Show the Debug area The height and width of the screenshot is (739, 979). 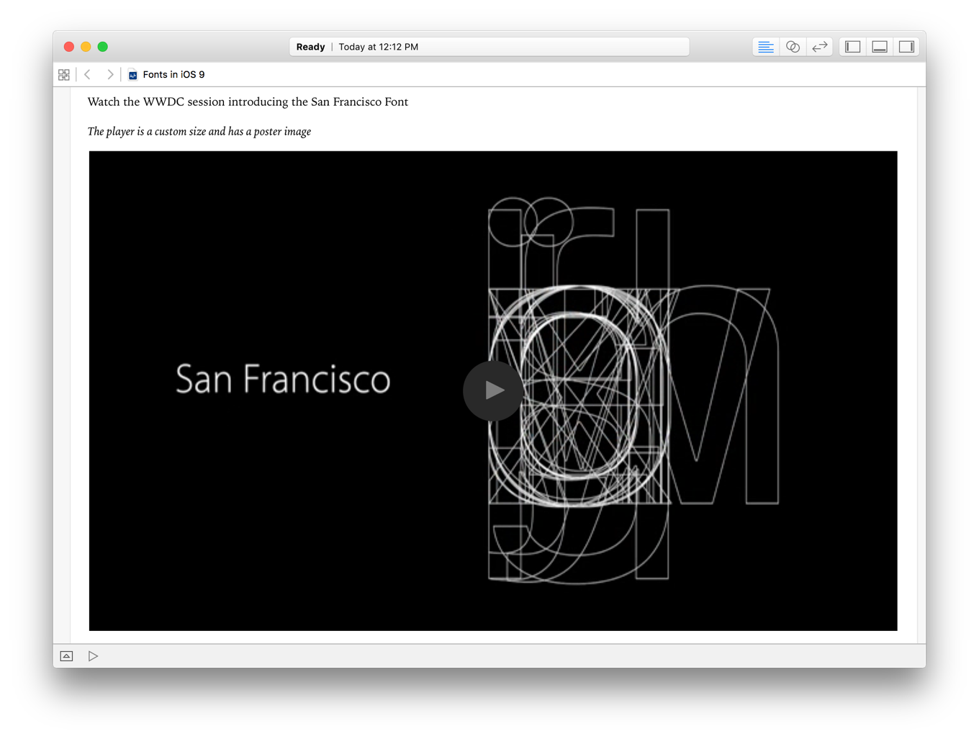[x=879, y=46]
